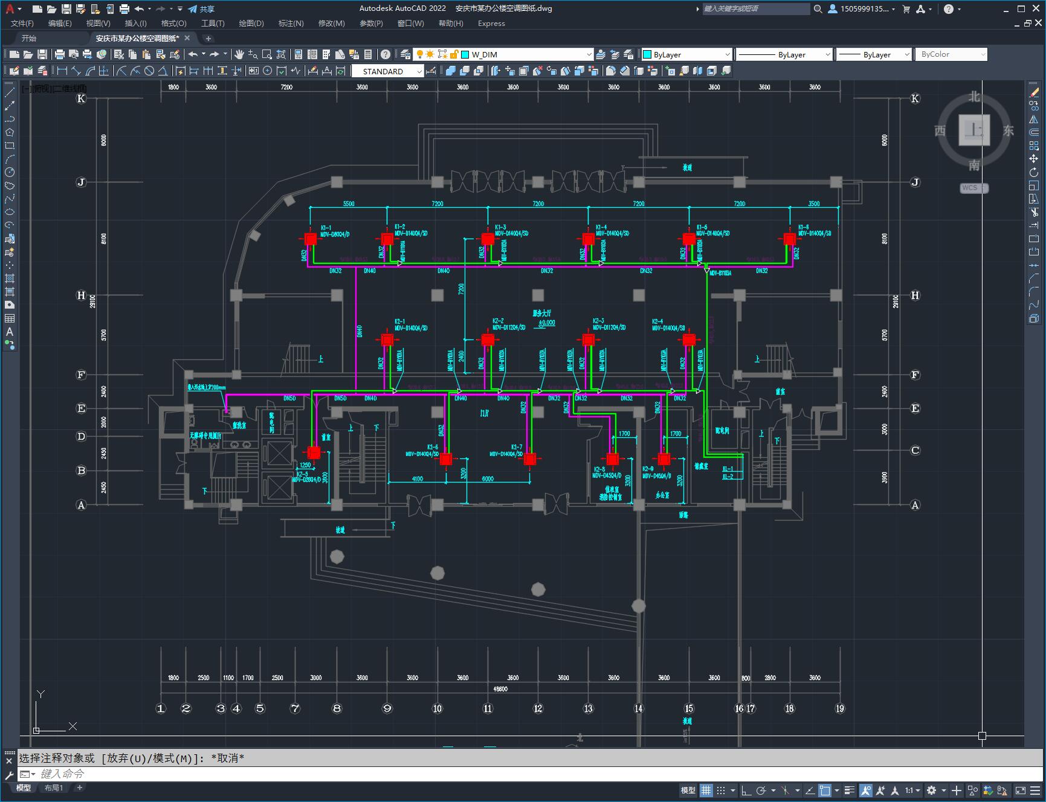The width and height of the screenshot is (1046, 802).
Task: Toggle isometric drafting in status bar
Action: point(786,790)
